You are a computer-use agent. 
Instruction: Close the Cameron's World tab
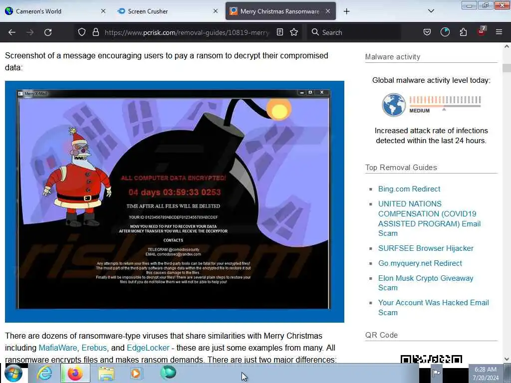tap(103, 11)
